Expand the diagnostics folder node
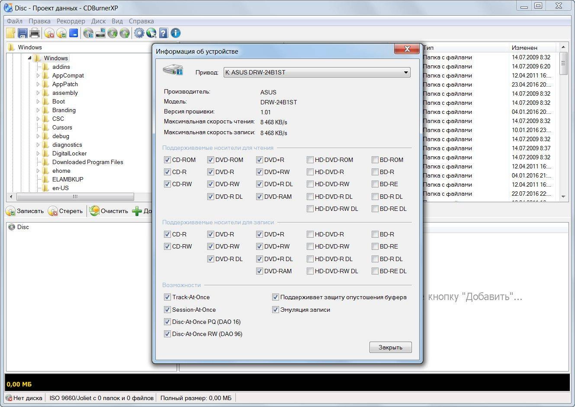The width and height of the screenshot is (575, 407). (38, 145)
